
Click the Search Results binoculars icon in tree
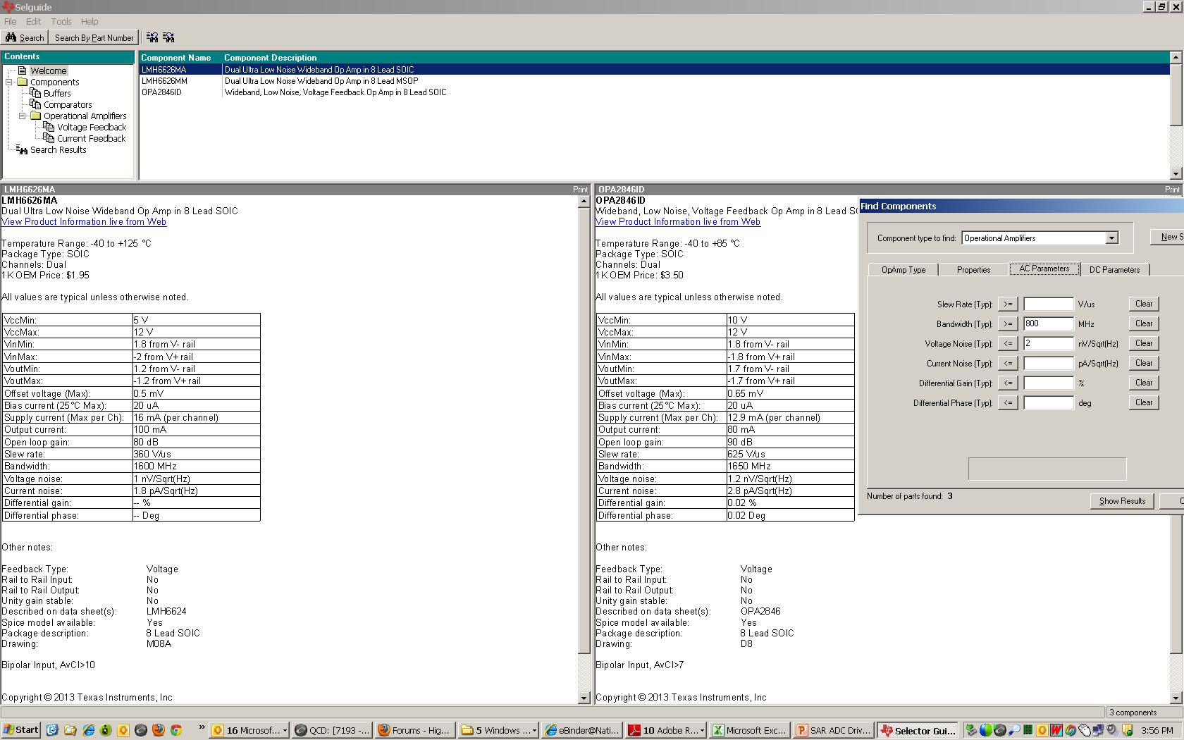click(x=22, y=149)
